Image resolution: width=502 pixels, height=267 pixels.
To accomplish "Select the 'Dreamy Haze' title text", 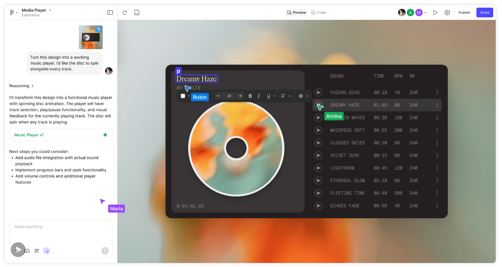I will (197, 79).
